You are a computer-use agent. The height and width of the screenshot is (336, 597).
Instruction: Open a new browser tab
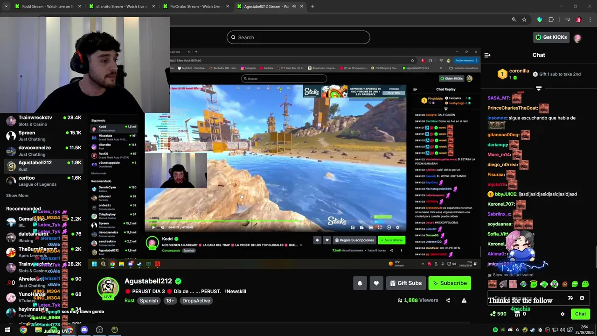point(312,7)
